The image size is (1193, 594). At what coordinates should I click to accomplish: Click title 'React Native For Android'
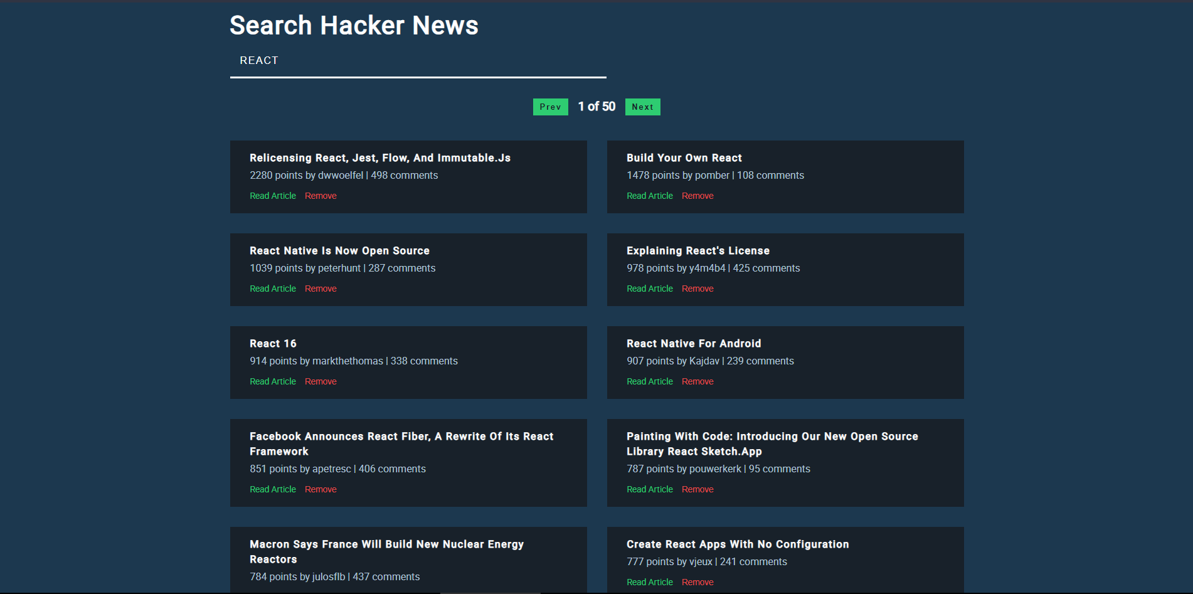694,344
